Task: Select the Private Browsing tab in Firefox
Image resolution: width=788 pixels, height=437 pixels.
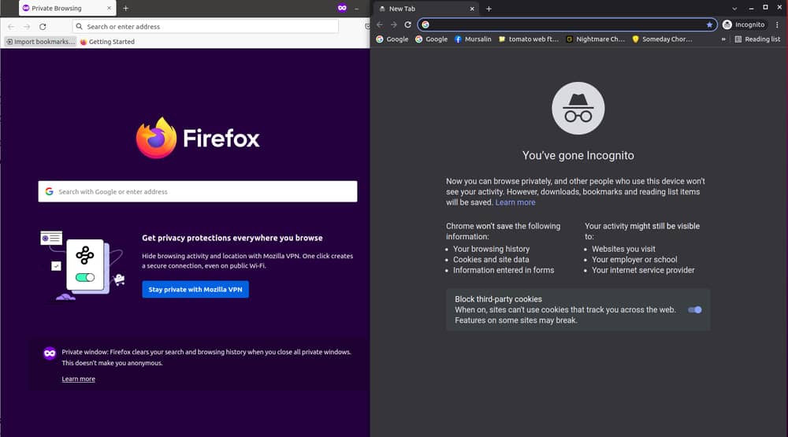Action: point(67,8)
